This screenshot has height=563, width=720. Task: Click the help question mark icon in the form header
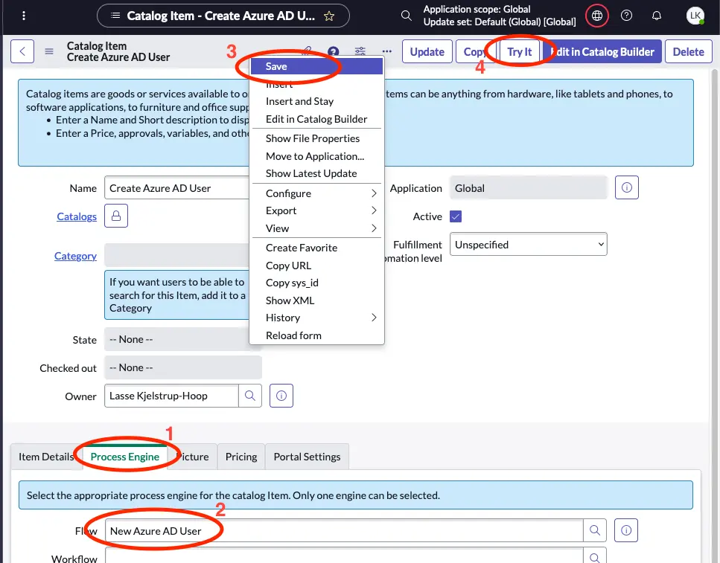pos(333,51)
